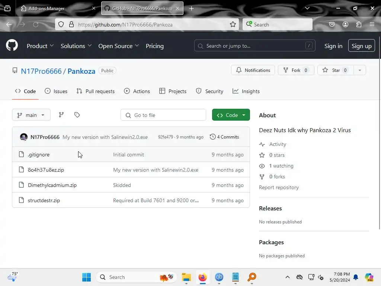Open the 4 Commits history link
This screenshot has width=381, height=286.
point(224,137)
